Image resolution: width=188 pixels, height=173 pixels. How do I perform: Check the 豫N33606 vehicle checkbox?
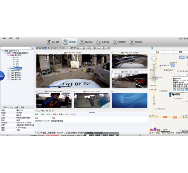[x=10, y=77]
